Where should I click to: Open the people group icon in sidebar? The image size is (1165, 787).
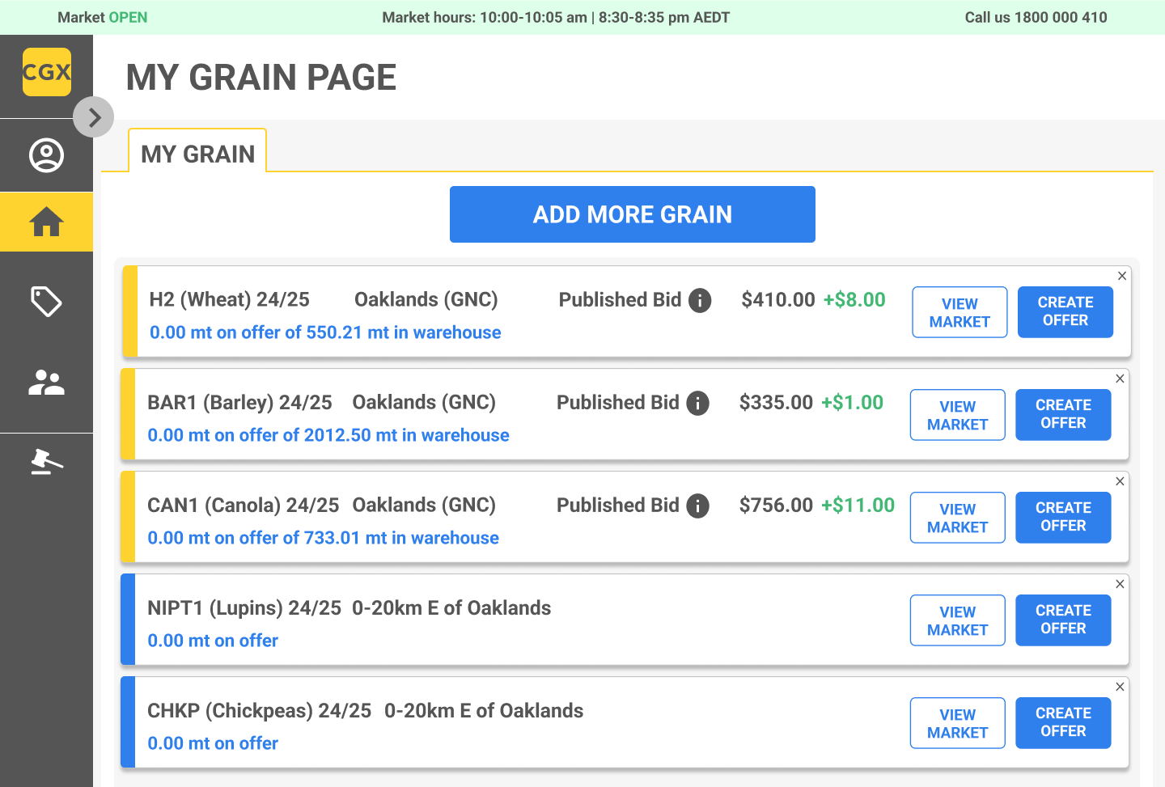(x=46, y=383)
